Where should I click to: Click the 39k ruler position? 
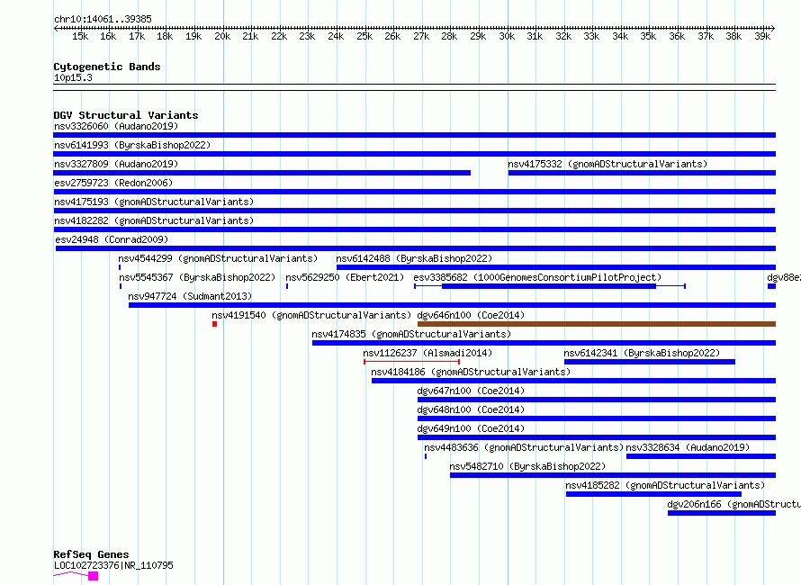(x=762, y=36)
